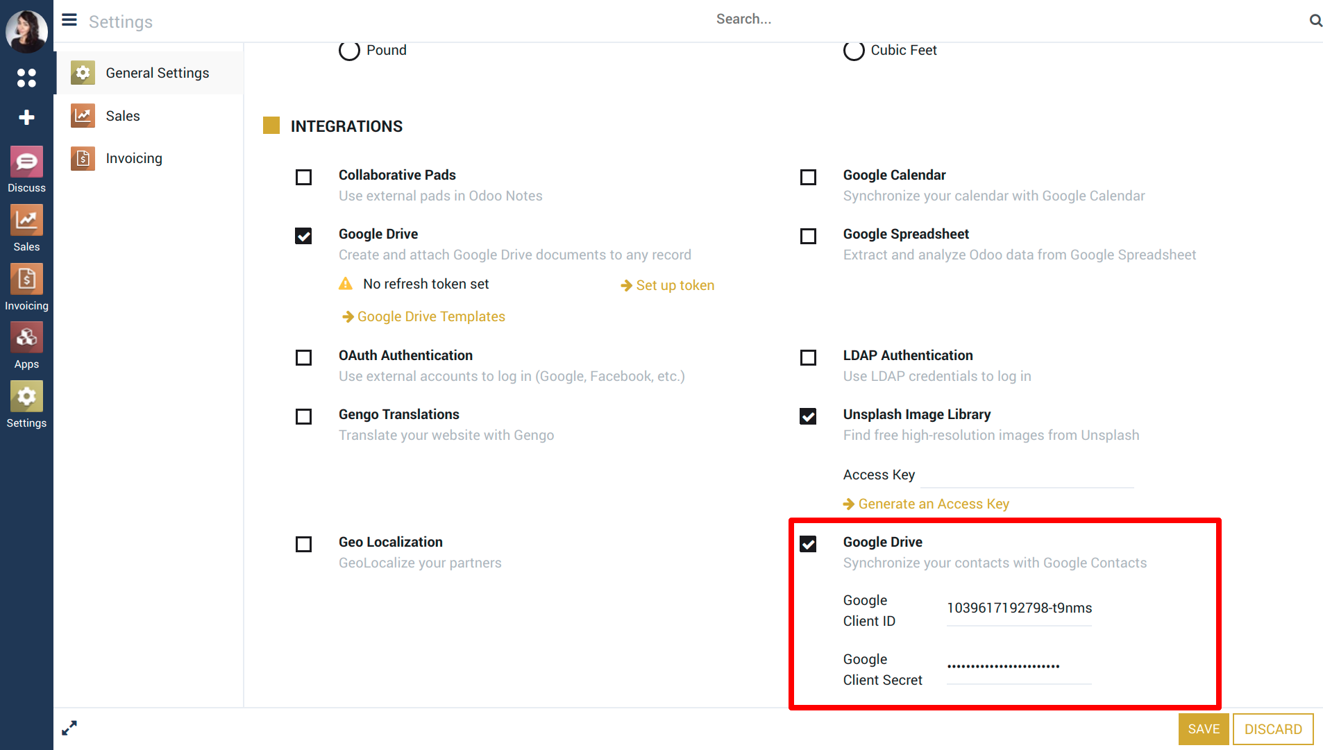
Task: Click the search magnifier icon
Action: 1315,20
